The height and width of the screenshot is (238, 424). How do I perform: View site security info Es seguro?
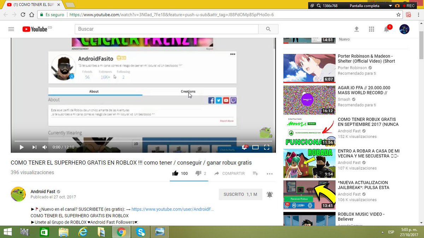(x=52, y=15)
